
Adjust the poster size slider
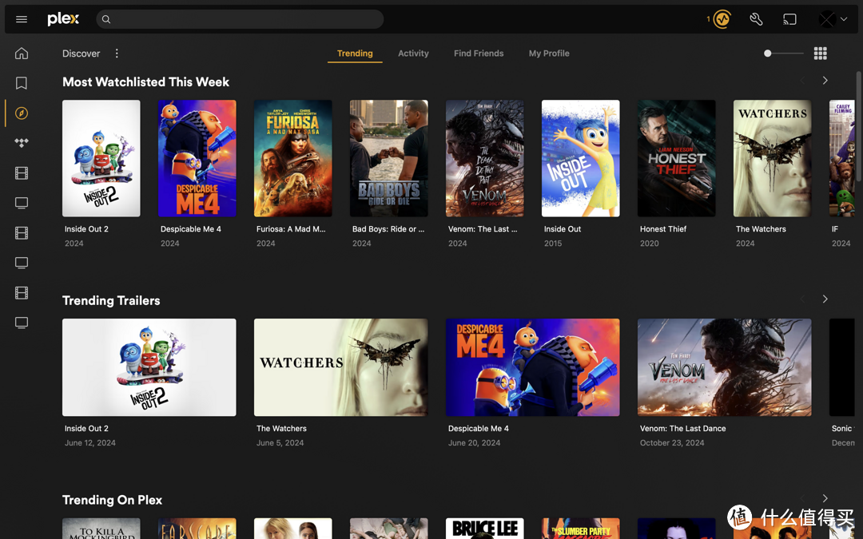click(x=767, y=53)
